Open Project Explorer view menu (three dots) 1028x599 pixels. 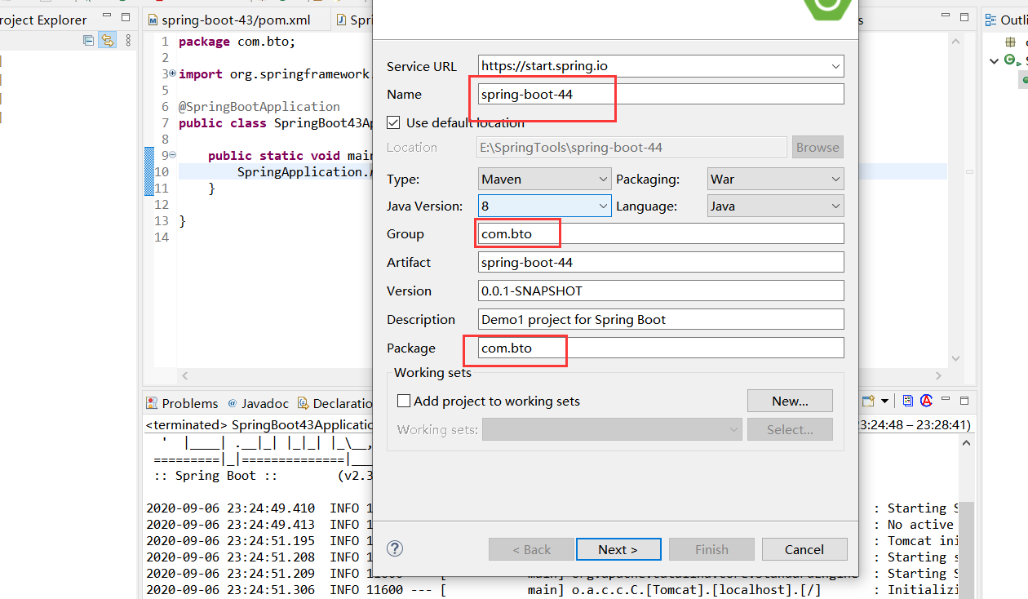[x=127, y=41]
